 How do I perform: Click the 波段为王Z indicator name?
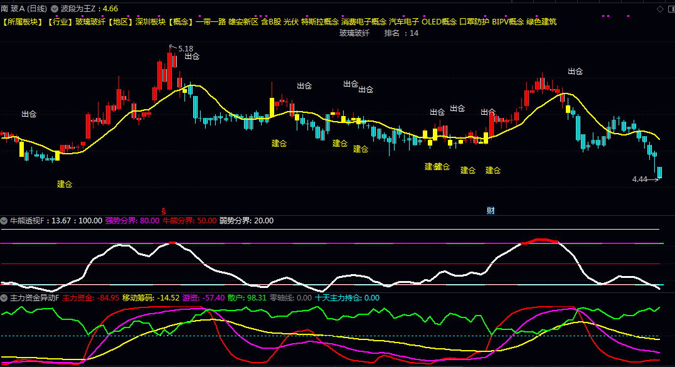point(78,9)
